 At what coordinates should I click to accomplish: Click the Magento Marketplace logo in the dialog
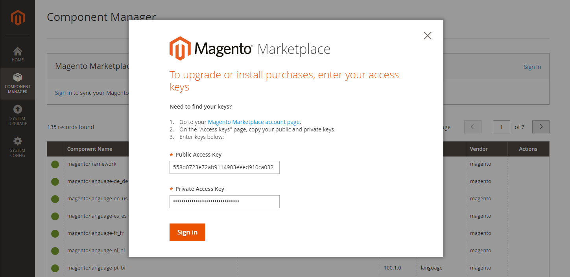(250, 48)
